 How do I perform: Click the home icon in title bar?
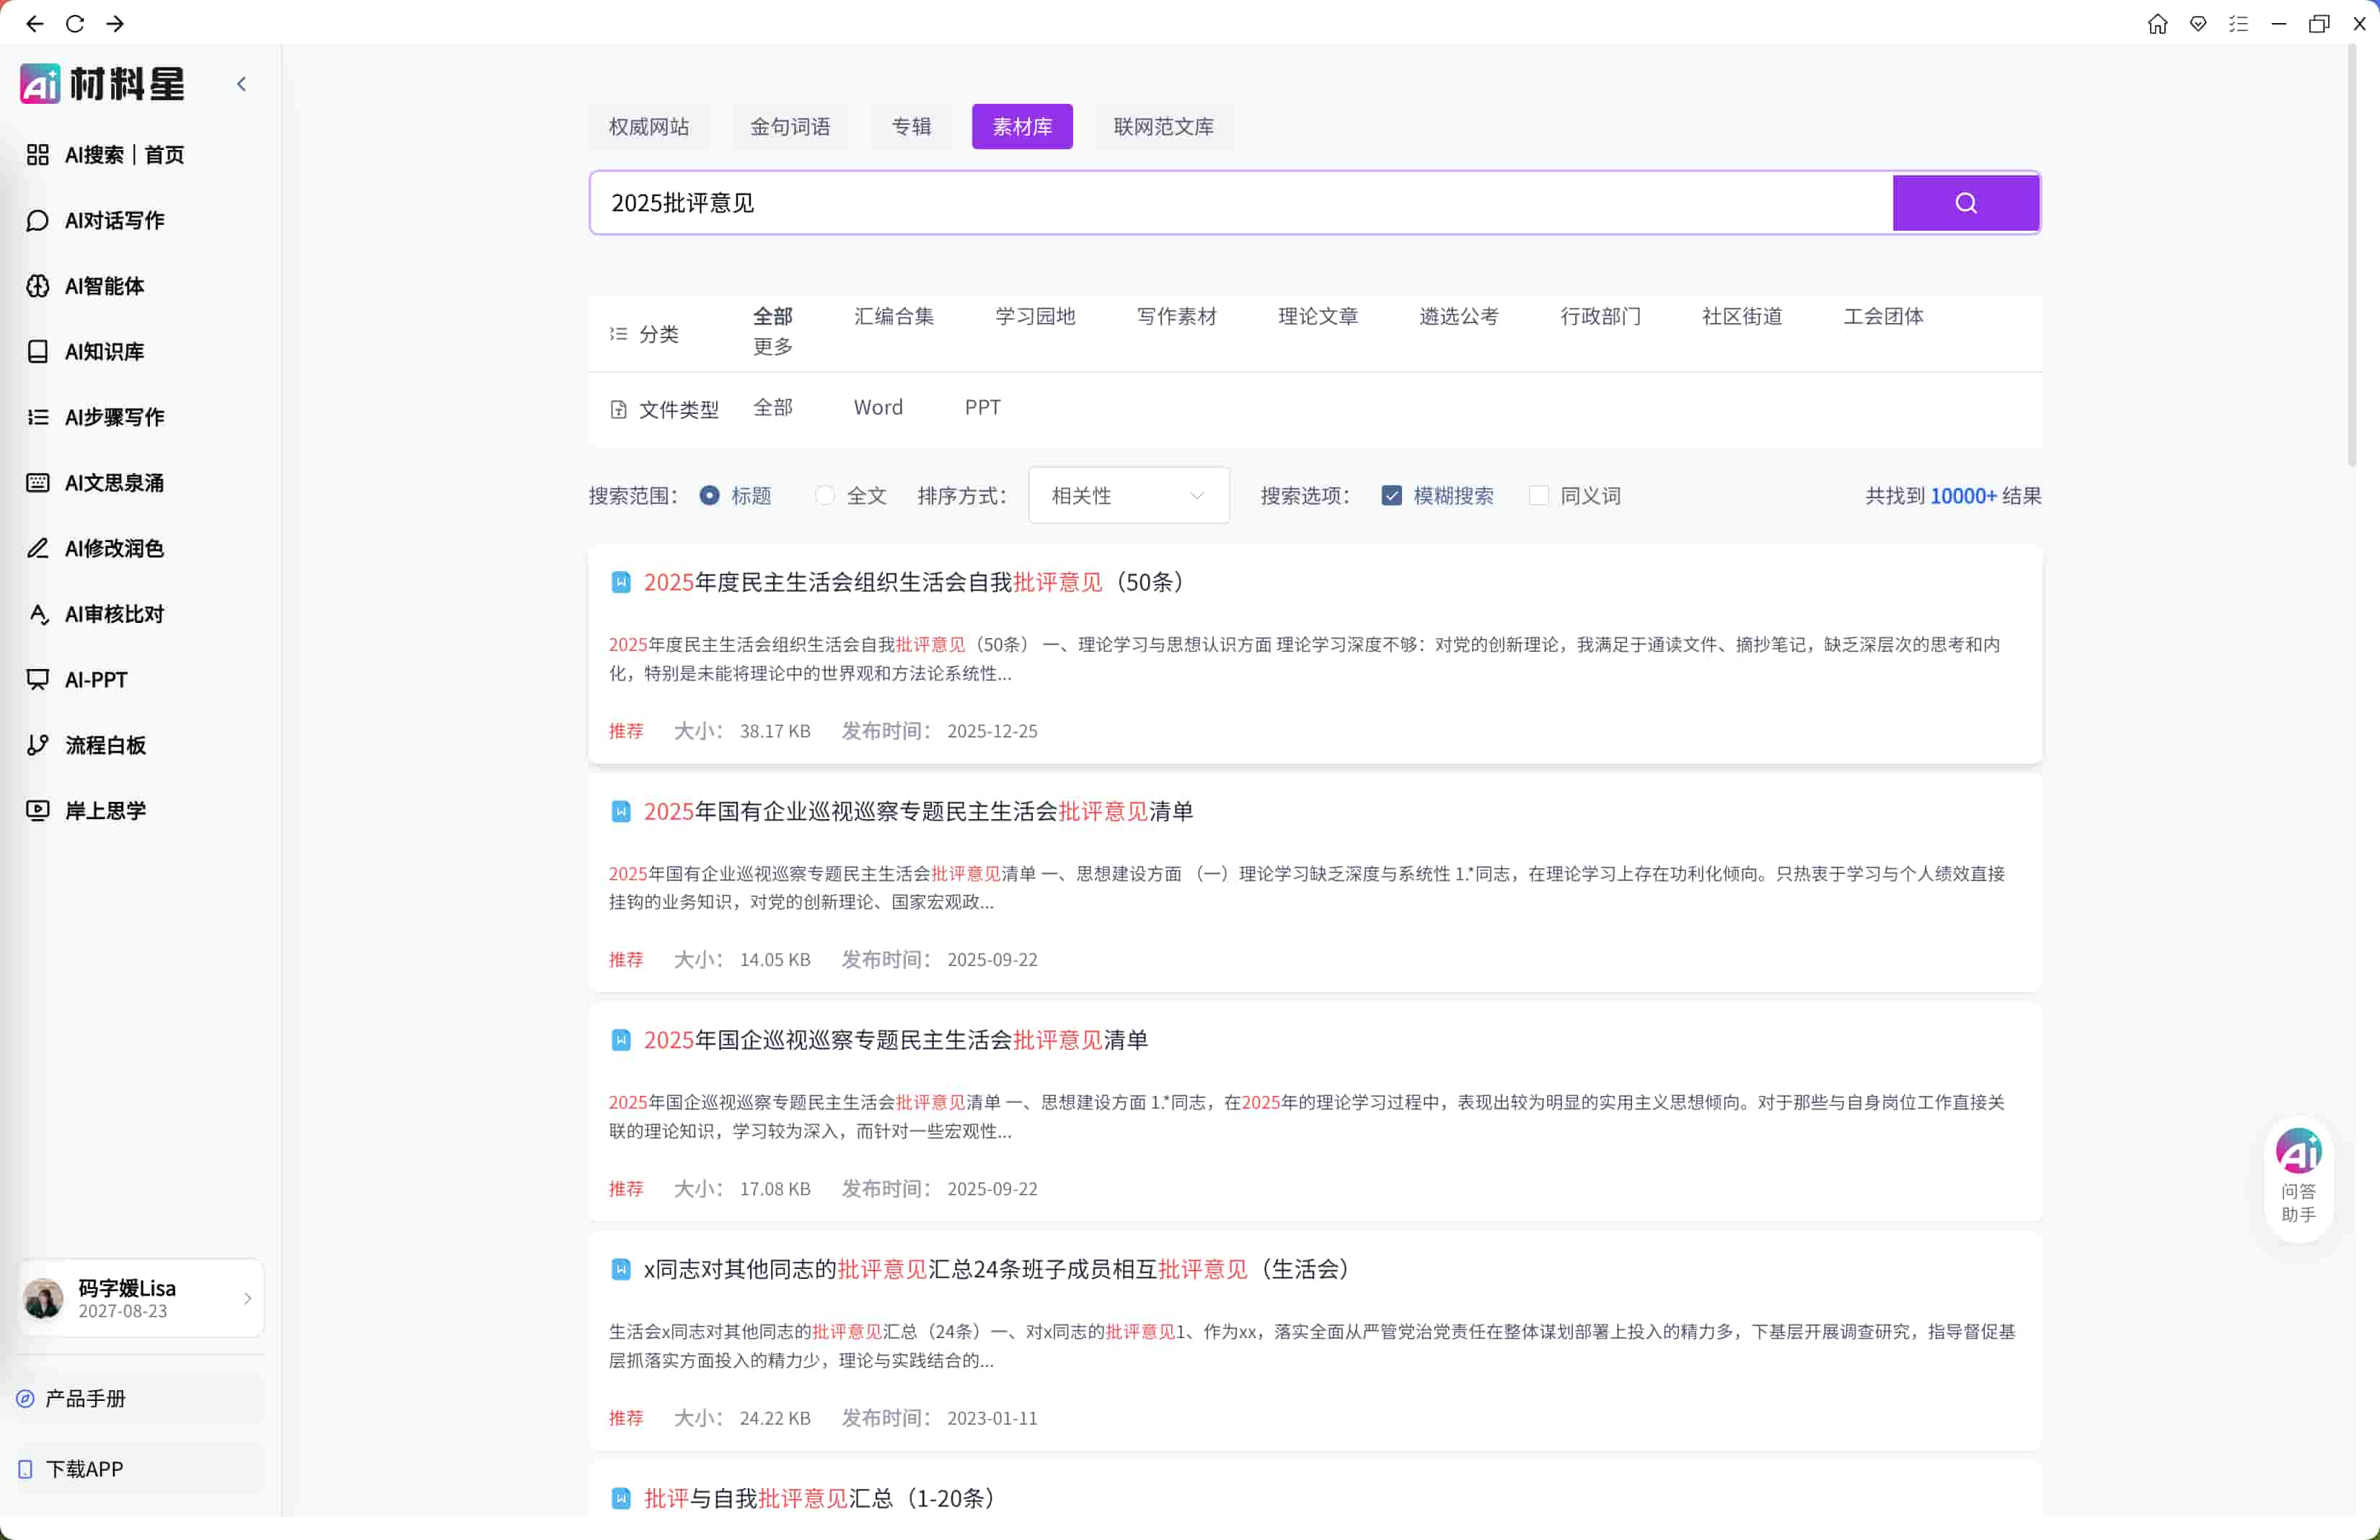[x=2157, y=24]
